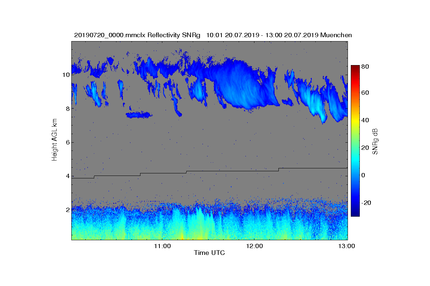Screen dimensions: 430x286
Task: Click the 4 km height tick label
Action: coord(67,176)
